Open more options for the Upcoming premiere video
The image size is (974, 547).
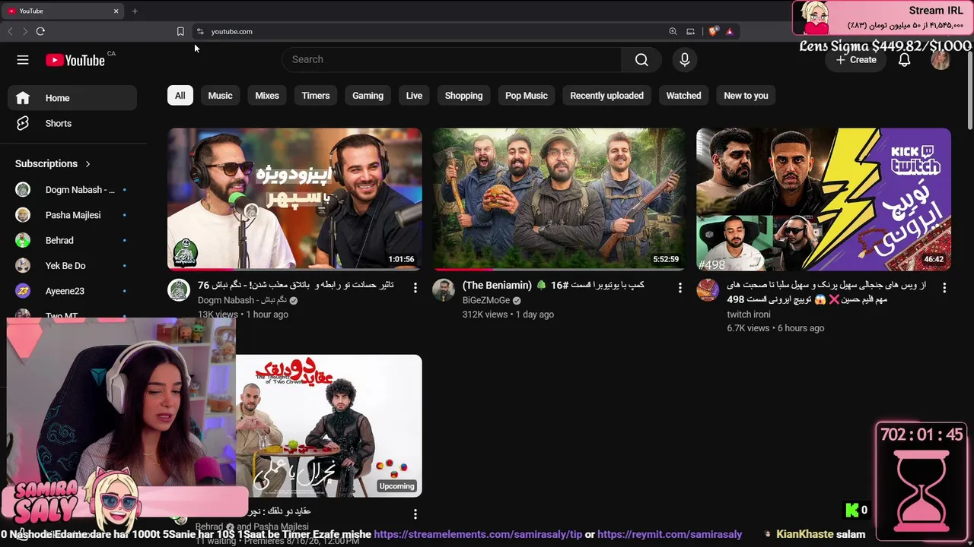(x=415, y=514)
